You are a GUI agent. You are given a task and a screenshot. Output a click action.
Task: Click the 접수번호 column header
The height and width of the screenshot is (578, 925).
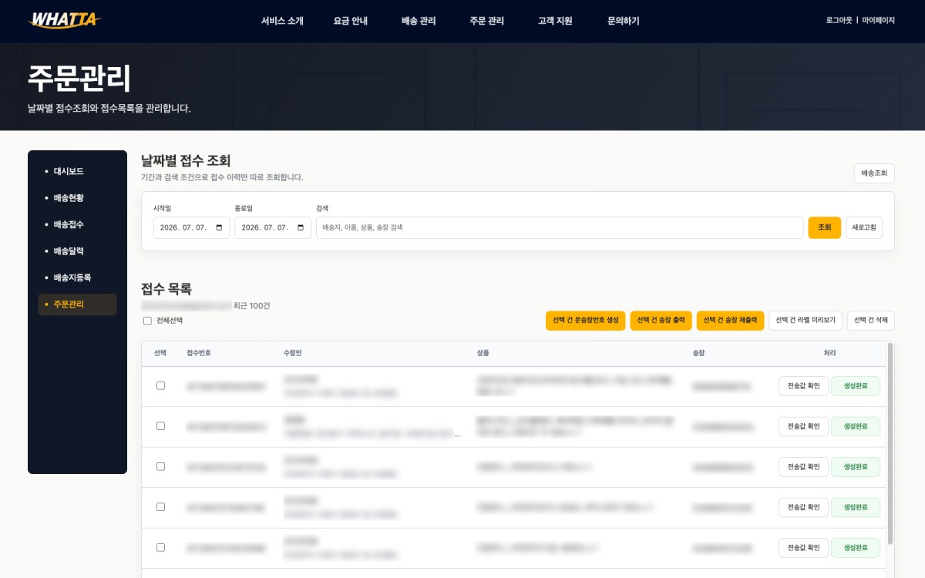(199, 353)
